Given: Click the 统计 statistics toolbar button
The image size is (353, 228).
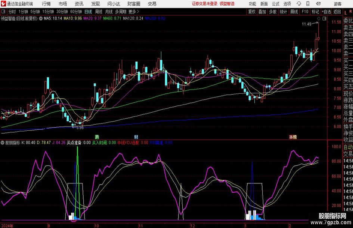Looking at the screenshot, I should (283, 12).
